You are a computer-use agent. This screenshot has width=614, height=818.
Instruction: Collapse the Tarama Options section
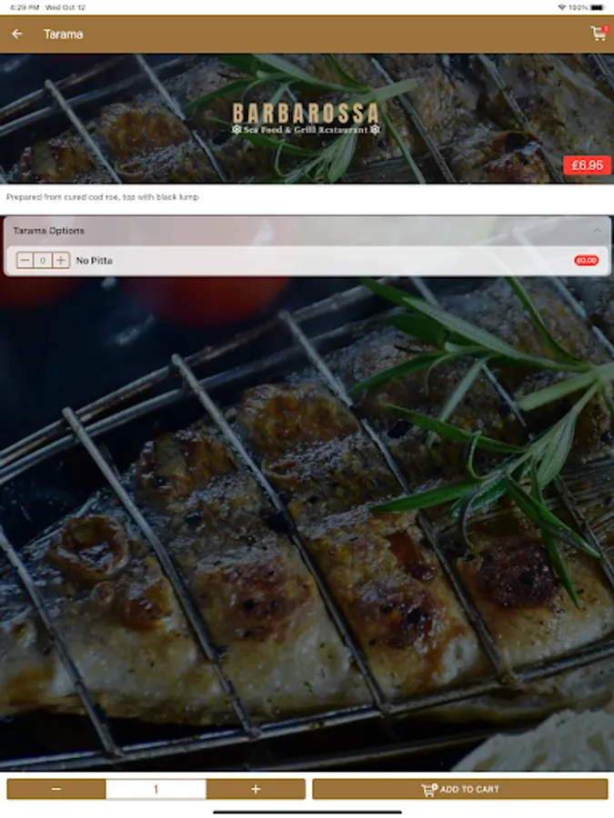pyautogui.click(x=598, y=231)
